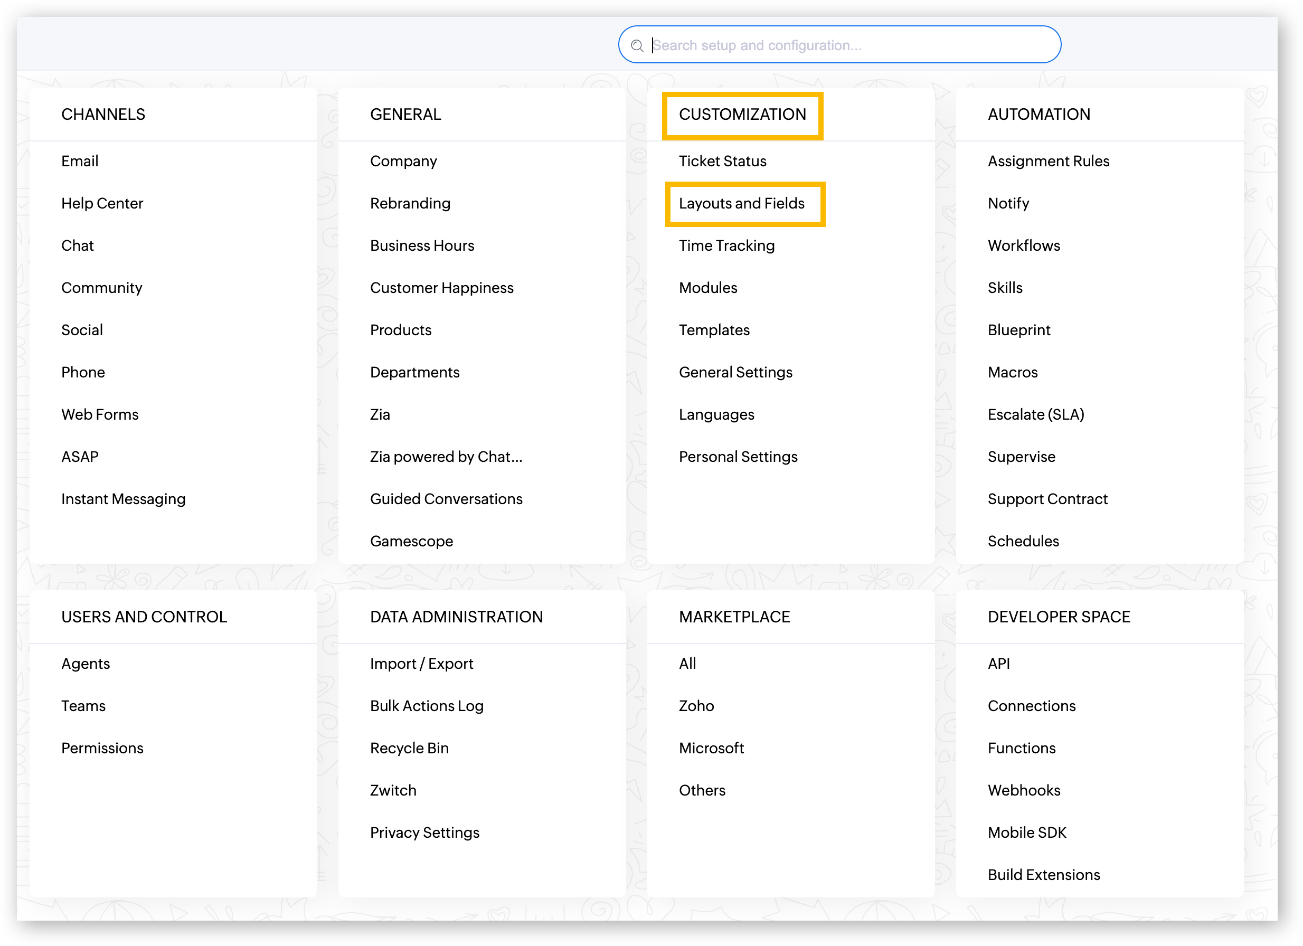Open Webhooks configuration
Image resolution: width=1303 pixels, height=946 pixels.
[x=1024, y=790]
